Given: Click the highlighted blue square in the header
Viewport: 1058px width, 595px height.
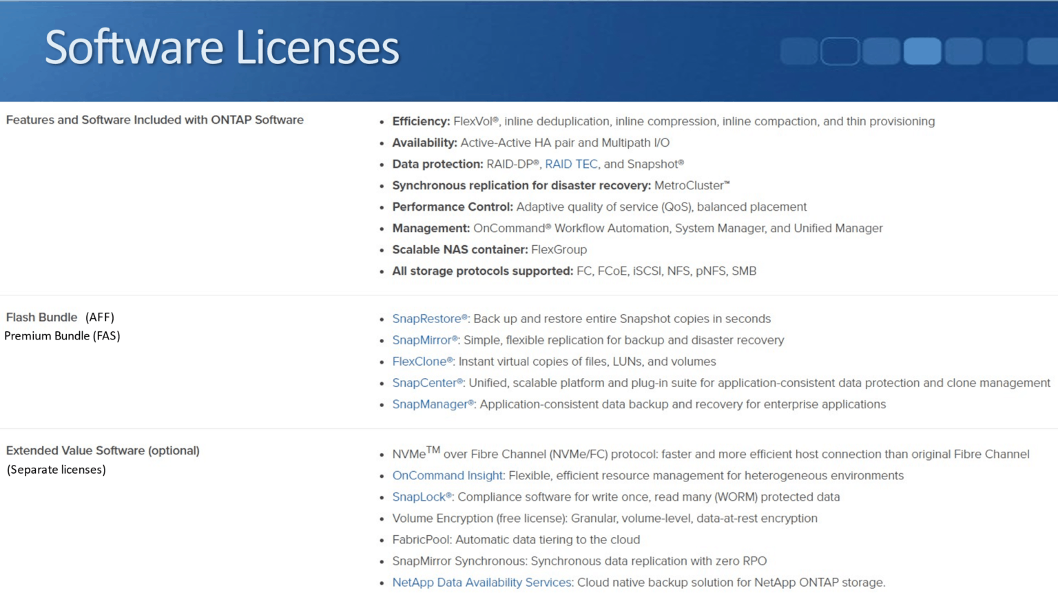Looking at the screenshot, I should (x=922, y=50).
